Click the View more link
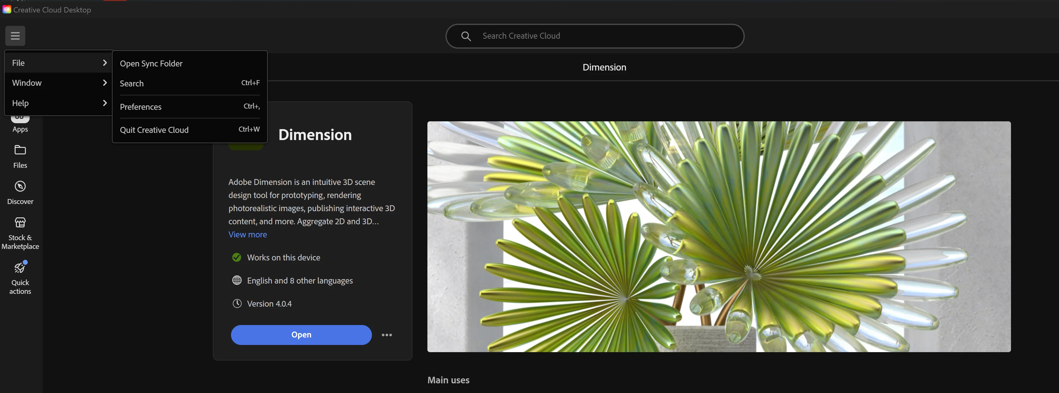The height and width of the screenshot is (393, 1059). tap(248, 235)
